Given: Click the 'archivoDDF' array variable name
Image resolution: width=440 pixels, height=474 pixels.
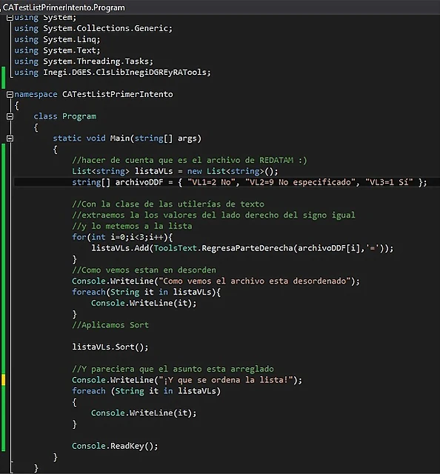Looking at the screenshot, I should 139,182.
